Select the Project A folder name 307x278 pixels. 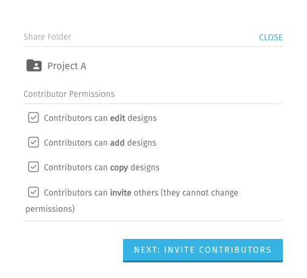(x=67, y=66)
